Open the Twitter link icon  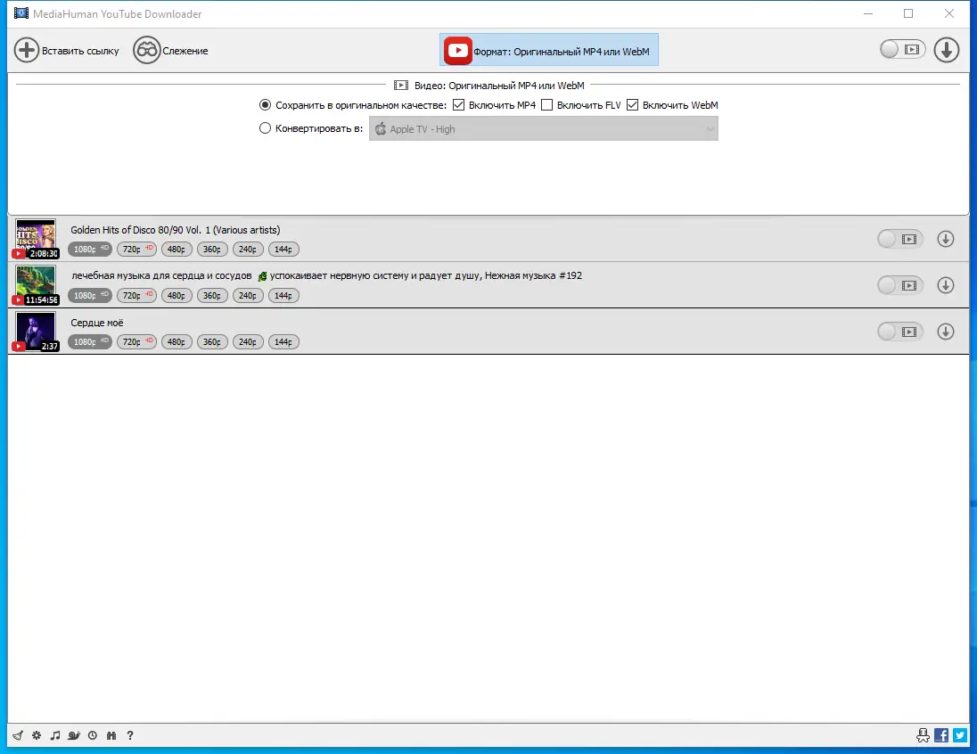pyautogui.click(x=960, y=735)
